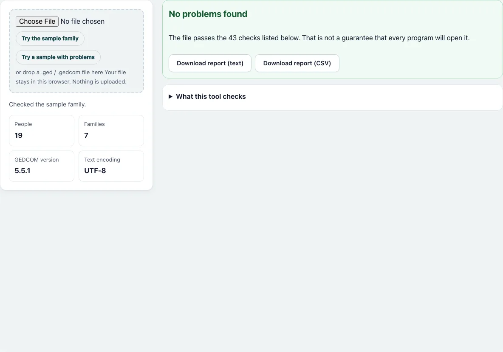The image size is (503, 352).
Task: Download the CSV report
Action: point(297,63)
